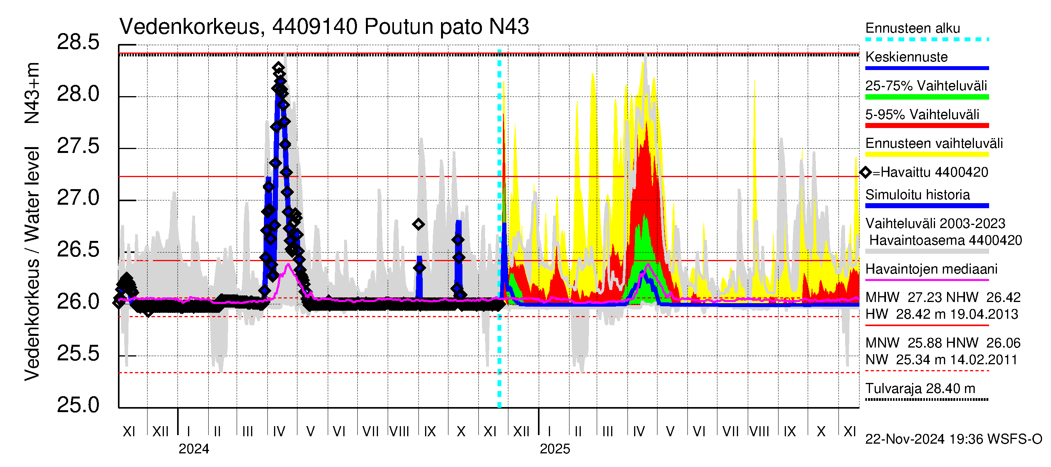
Task: Click the year label 2025 below the axis
Action: pyautogui.click(x=555, y=449)
